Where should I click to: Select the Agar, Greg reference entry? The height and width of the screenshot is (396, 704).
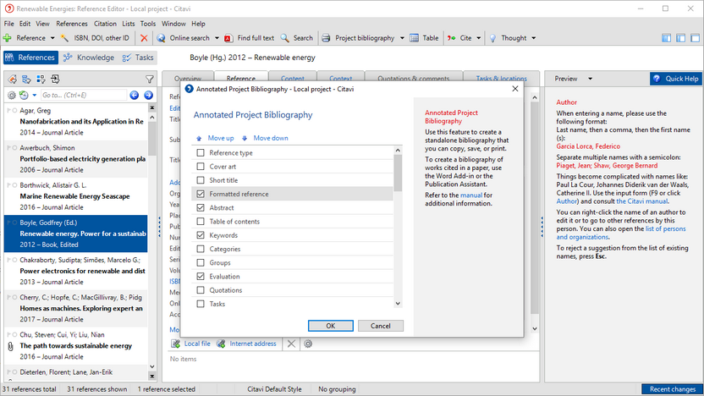pyautogui.click(x=76, y=122)
